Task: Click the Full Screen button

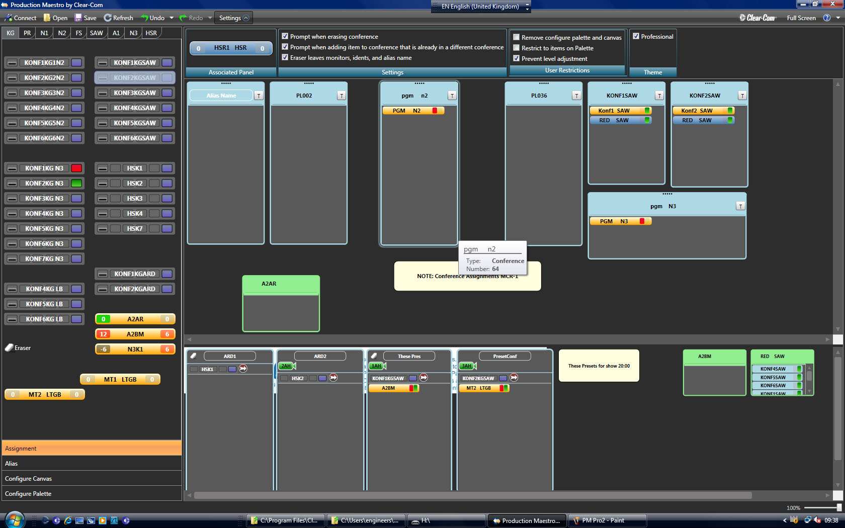Action: coord(801,18)
